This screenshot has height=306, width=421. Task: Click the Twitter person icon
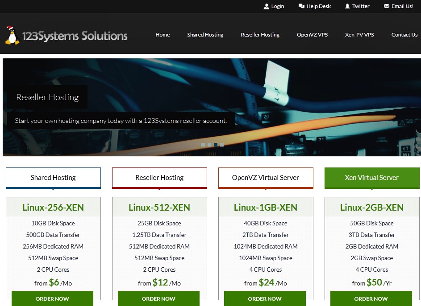[x=347, y=6]
